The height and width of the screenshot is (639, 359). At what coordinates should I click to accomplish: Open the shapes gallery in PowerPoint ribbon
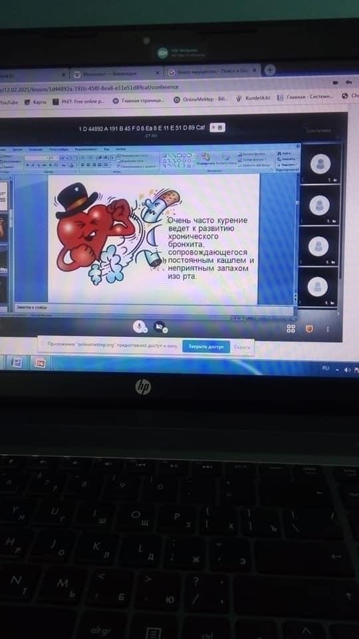coord(178,160)
